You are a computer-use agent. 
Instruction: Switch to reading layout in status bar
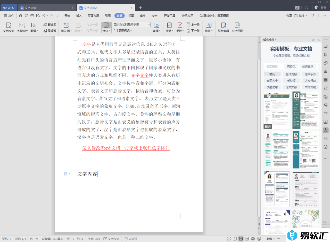pos(235,239)
